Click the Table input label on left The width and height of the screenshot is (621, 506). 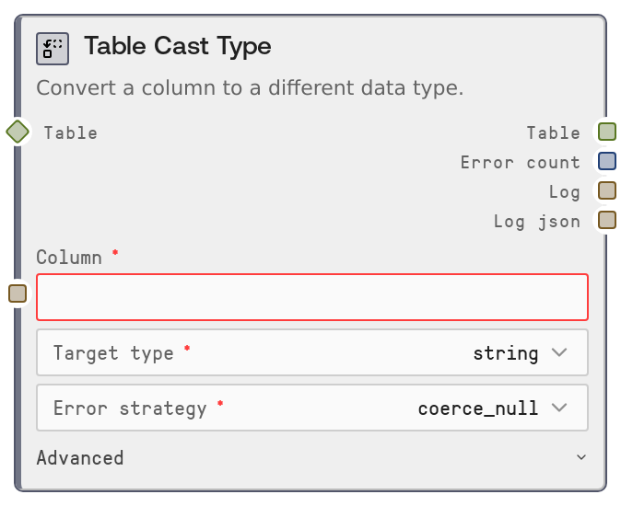[70, 132]
